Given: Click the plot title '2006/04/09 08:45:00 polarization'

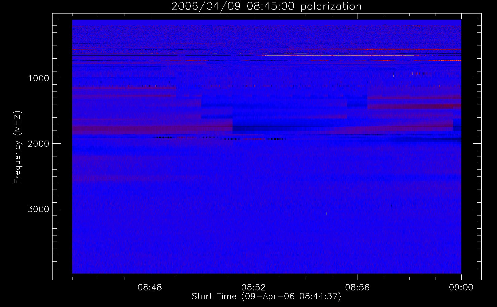Looking at the screenshot, I should (x=266, y=6).
